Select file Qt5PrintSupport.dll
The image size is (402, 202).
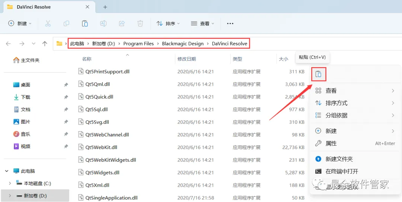pos(108,72)
